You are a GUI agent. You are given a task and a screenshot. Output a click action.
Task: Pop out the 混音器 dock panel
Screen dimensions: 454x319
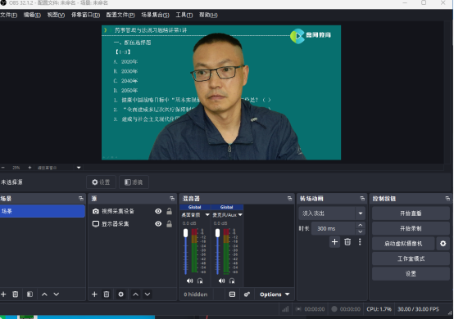pos(289,199)
